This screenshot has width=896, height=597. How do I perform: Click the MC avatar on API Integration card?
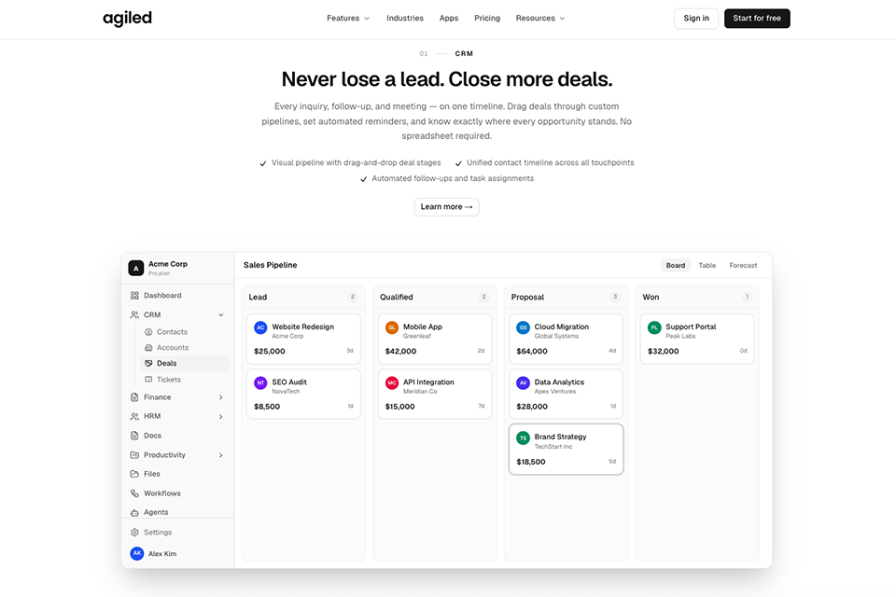(x=391, y=382)
